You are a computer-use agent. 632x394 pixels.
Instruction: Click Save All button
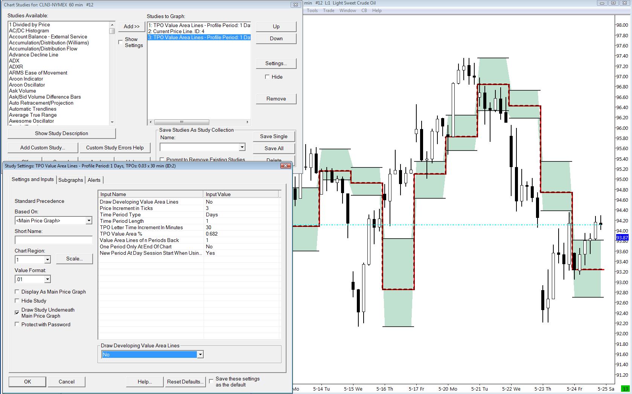pyautogui.click(x=274, y=148)
